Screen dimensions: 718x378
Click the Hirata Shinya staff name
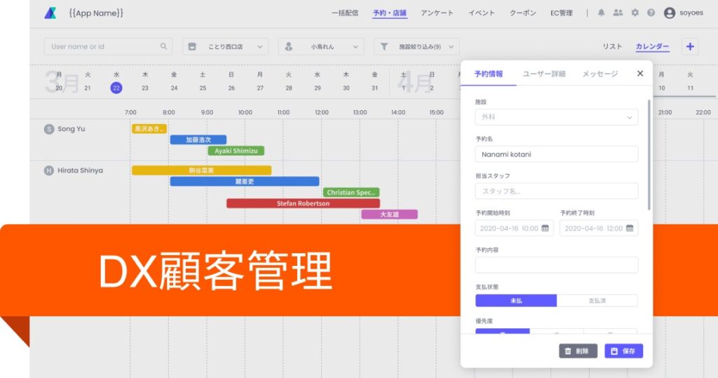pyautogui.click(x=80, y=170)
